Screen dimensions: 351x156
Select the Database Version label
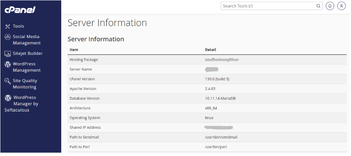pyautogui.click(x=85, y=98)
